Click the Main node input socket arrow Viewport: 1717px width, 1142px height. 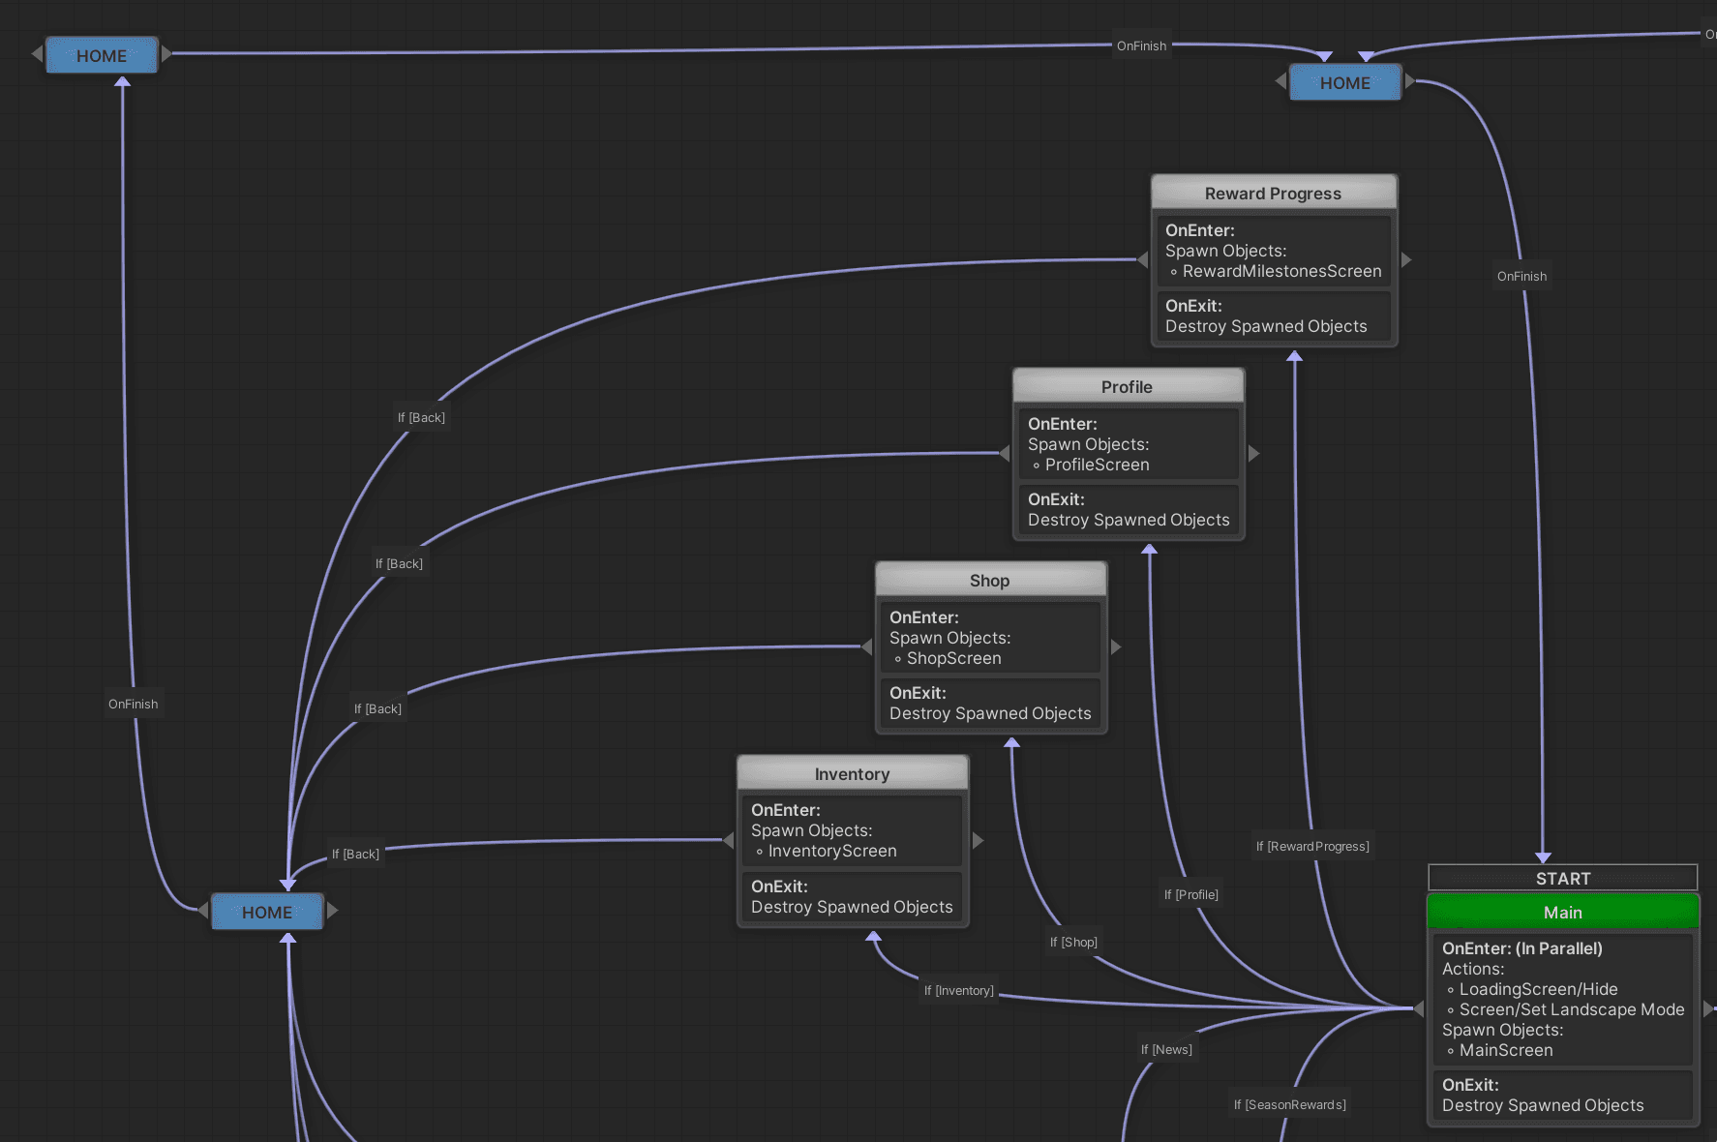1419,1008
